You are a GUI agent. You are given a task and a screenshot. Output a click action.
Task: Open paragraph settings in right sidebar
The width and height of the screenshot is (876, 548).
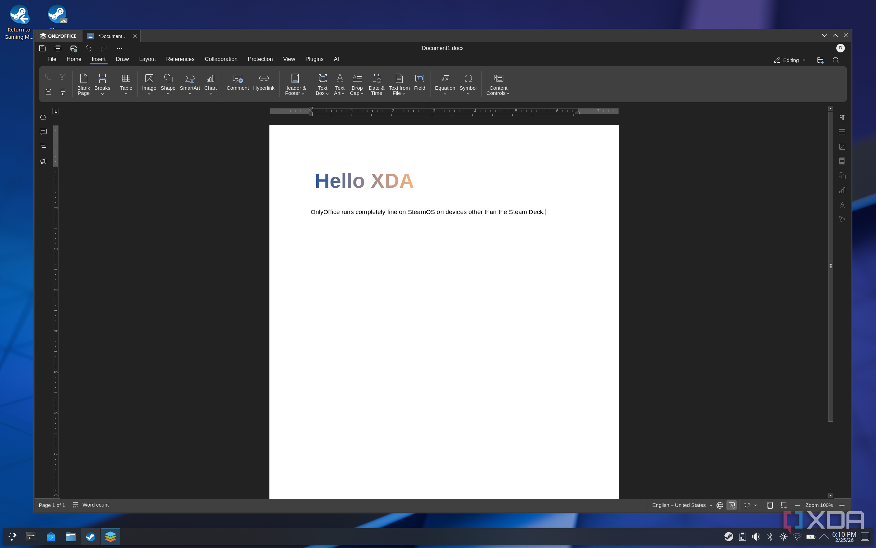click(x=842, y=117)
